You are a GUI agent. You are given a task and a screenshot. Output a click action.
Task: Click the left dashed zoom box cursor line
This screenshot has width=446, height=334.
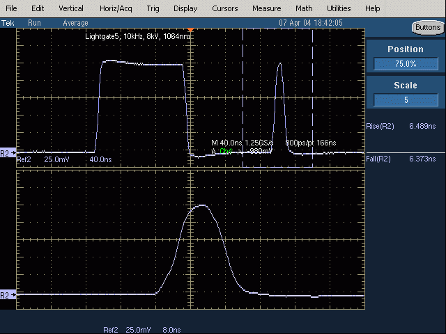(243, 97)
